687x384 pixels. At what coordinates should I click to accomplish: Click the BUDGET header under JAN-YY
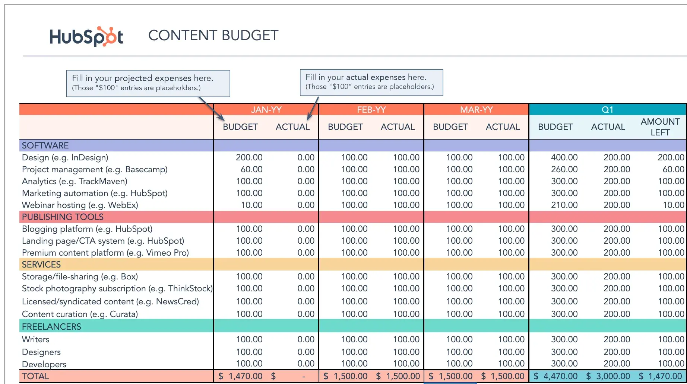click(240, 127)
